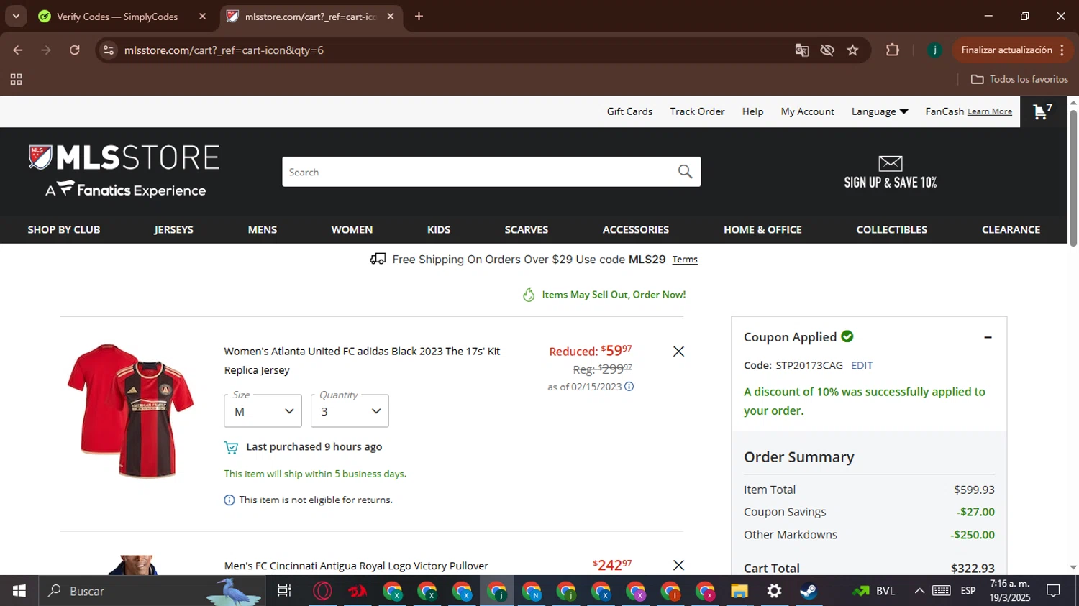
Task: Open a new browser tab with plus
Action: tap(419, 17)
